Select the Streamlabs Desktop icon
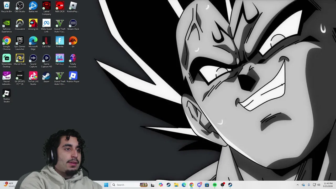This screenshot has height=189, width=336. 7,61
